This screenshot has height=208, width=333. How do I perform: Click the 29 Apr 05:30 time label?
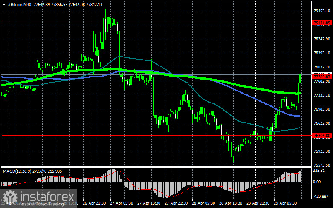(x=285, y=203)
